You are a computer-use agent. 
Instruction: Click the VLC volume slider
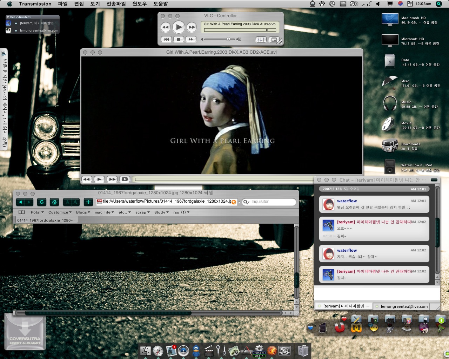click(220, 39)
